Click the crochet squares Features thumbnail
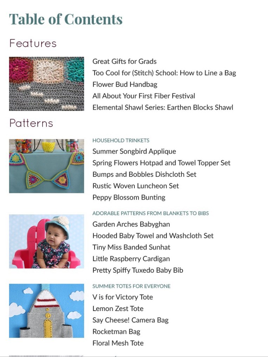Image resolution: width=268 pixels, height=357 pixels. tap(46, 84)
